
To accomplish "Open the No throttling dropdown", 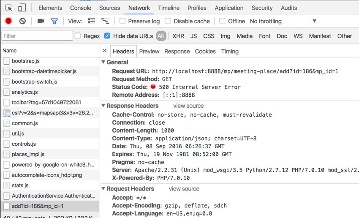I will pos(283,21).
